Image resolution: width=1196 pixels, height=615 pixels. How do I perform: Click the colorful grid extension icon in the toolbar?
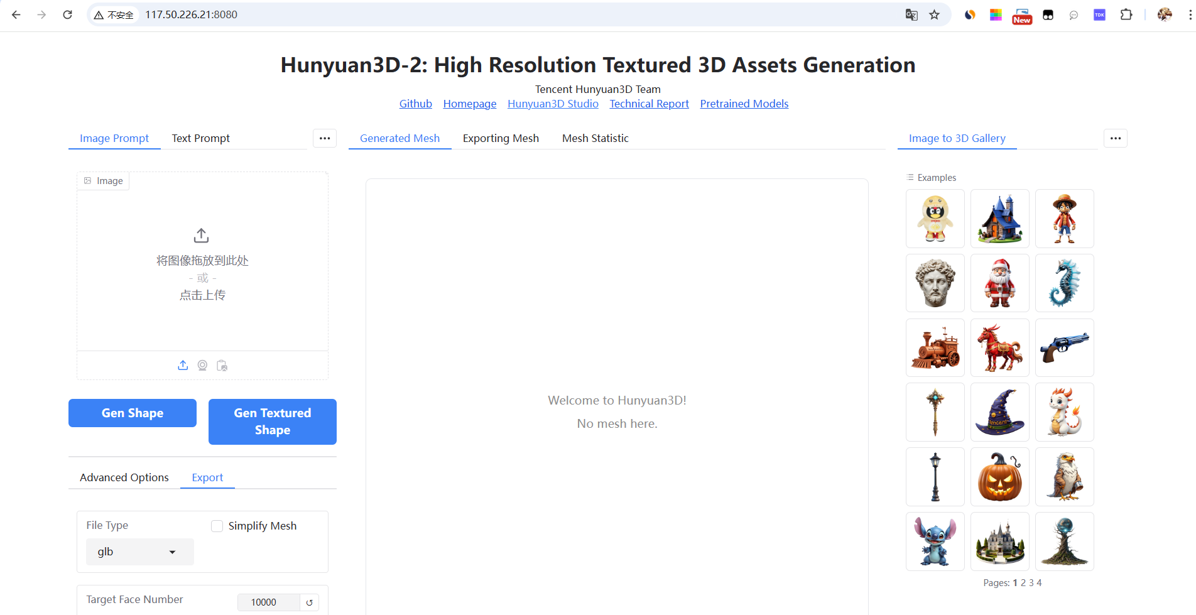tap(996, 14)
